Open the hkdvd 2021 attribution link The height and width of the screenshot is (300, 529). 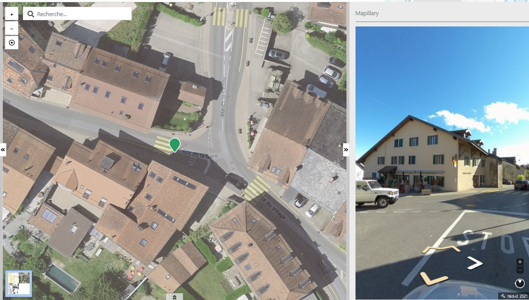tap(517, 296)
